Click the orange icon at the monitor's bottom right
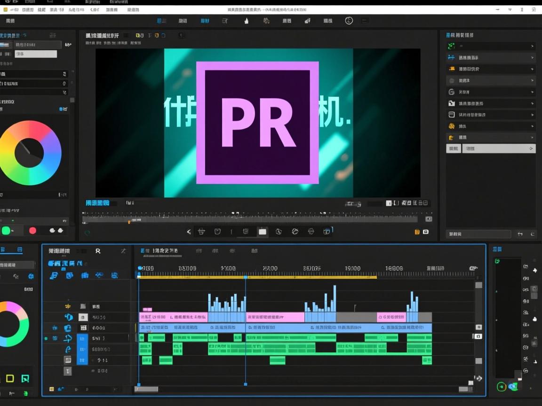Viewport: 542px width, 406px height. (417, 232)
